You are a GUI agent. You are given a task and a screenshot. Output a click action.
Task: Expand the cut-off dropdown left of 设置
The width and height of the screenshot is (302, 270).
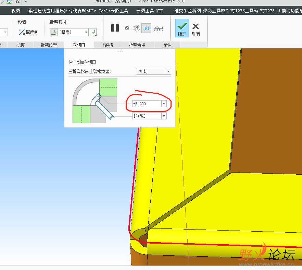point(5,32)
